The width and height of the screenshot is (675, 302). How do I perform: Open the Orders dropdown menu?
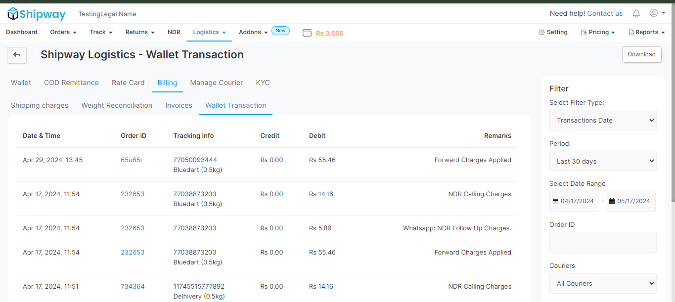[x=63, y=32]
